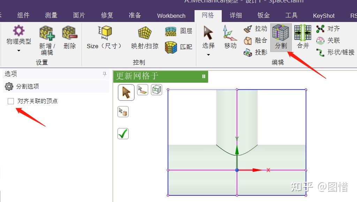Image resolution: width=357 pixels, height=202 pixels.
Task: Pause the 更新网格于 progress indicator
Action: point(204,76)
